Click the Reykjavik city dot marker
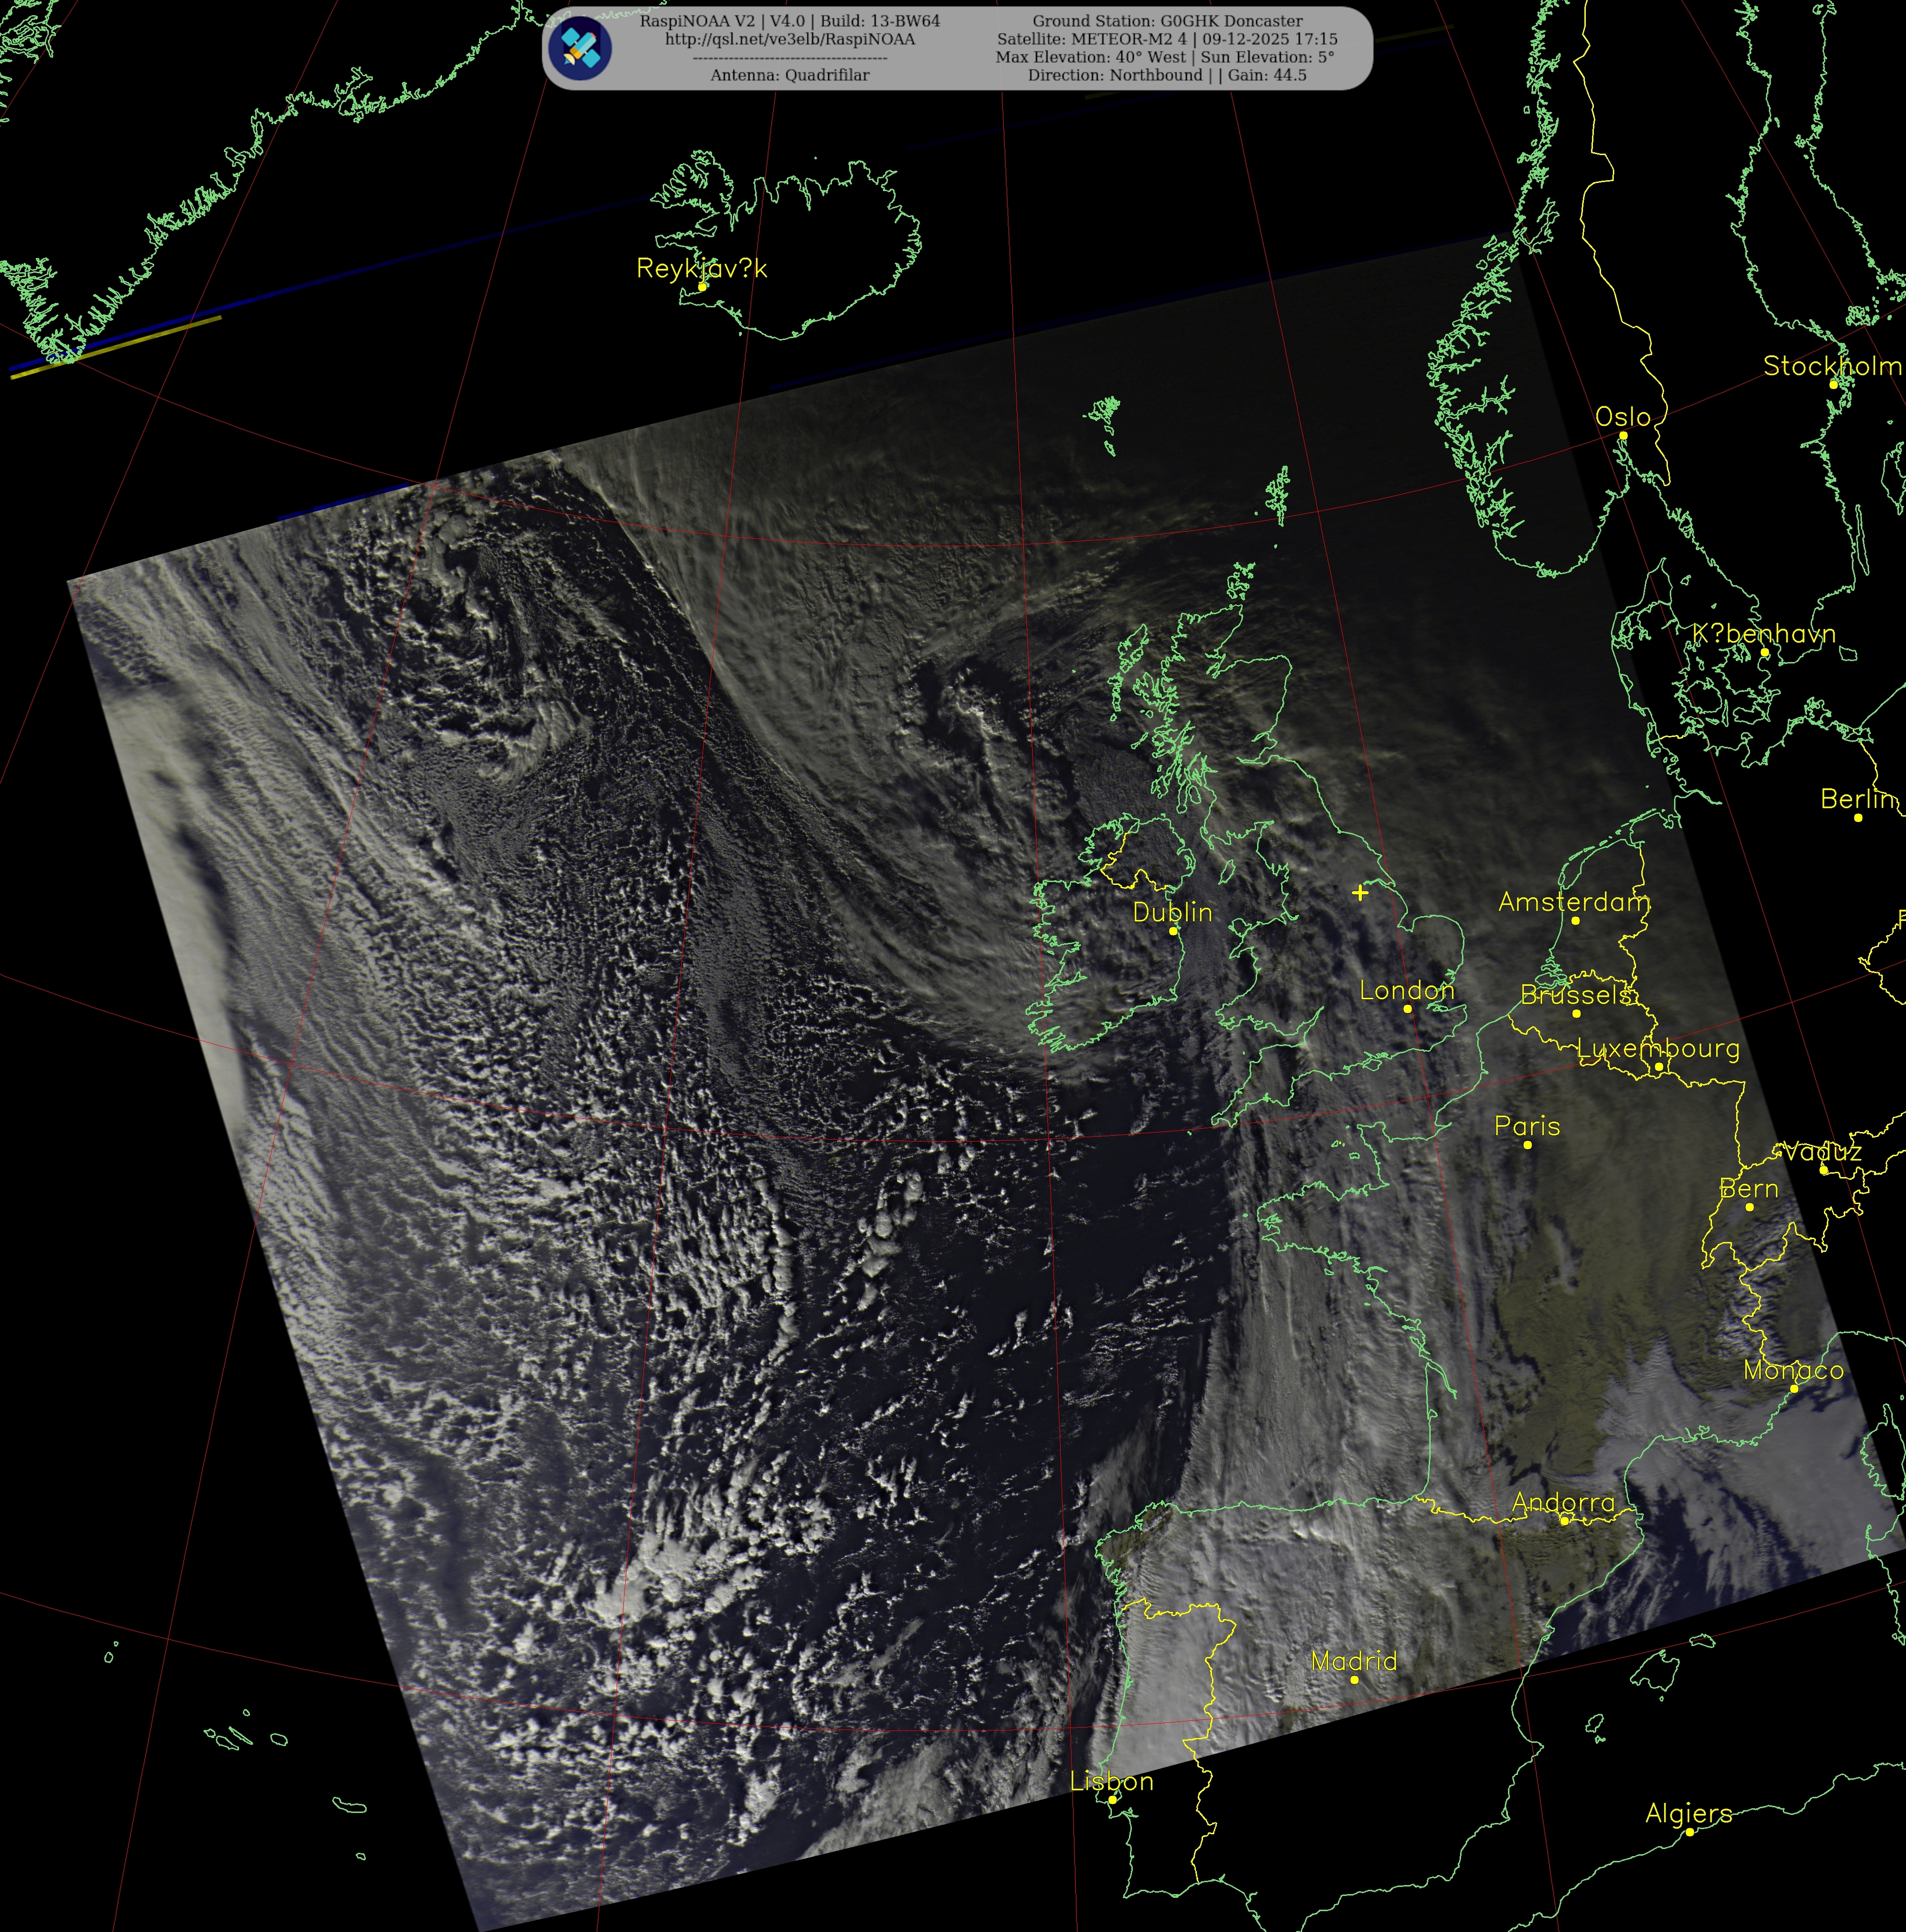 pos(703,287)
